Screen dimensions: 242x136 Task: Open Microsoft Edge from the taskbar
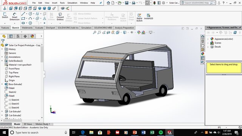click(83, 133)
